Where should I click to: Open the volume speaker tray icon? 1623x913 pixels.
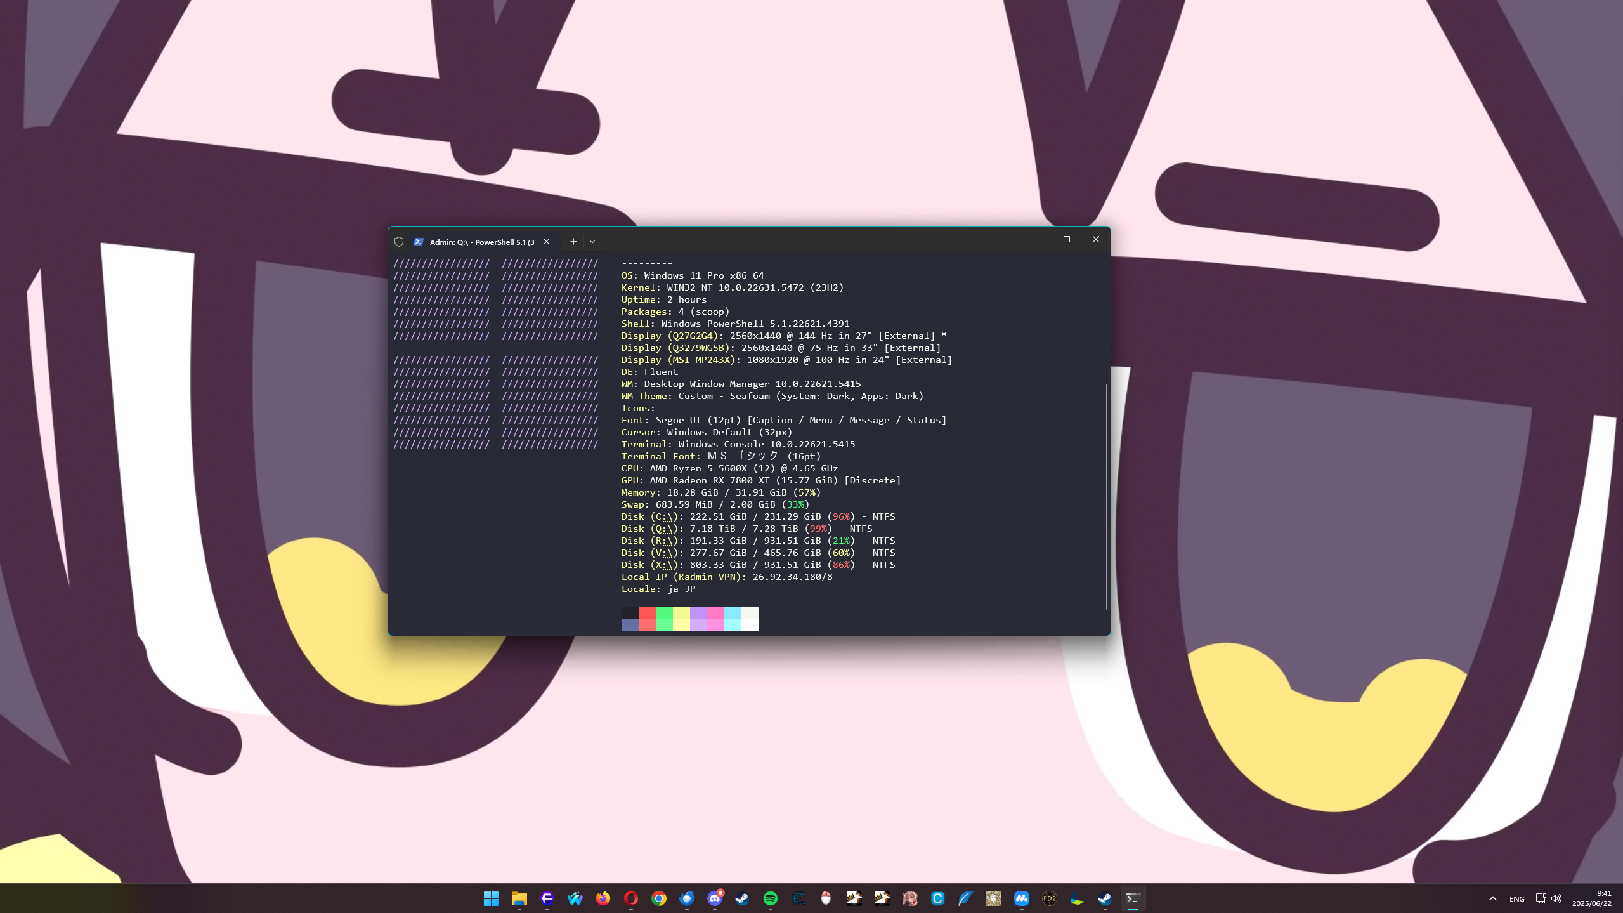(x=1556, y=898)
